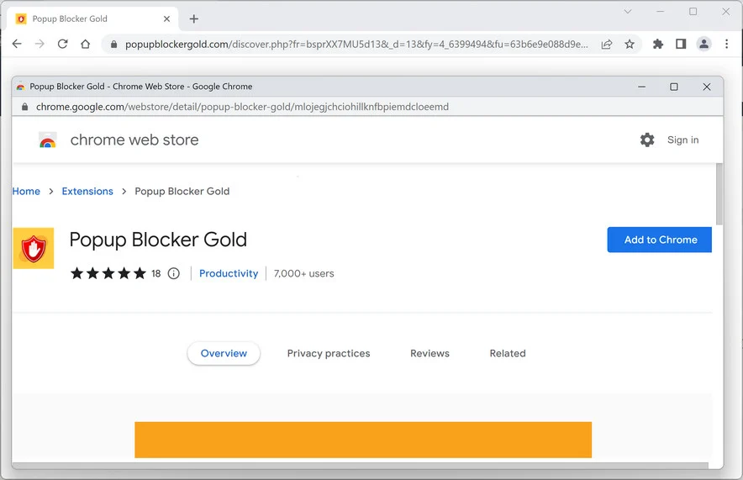Go to Extensions breadcrumb link
Screen dimensions: 743x480
pos(87,191)
